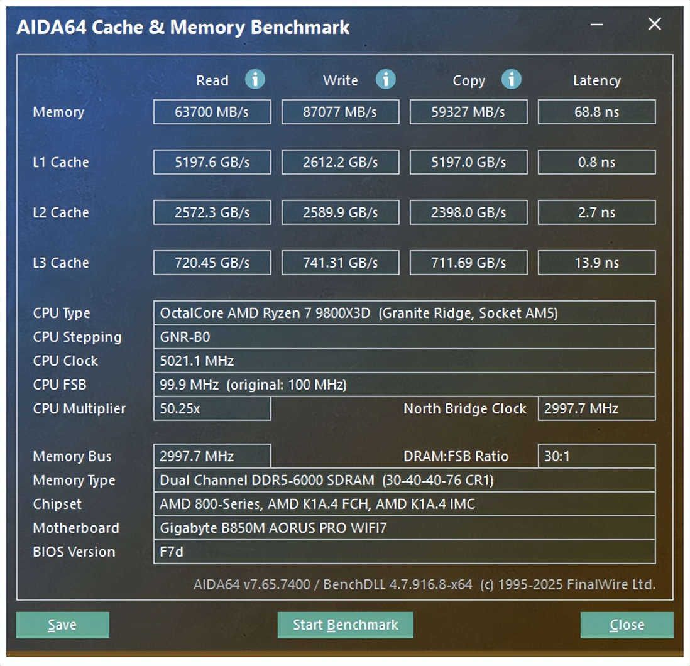Click the DRAM:FSB Ratio value 30:1

click(x=597, y=456)
